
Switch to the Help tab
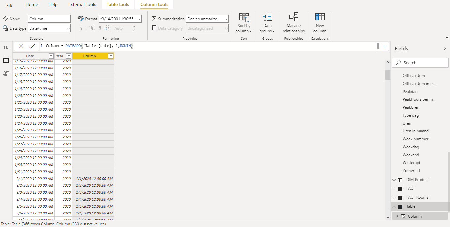[x=53, y=4]
